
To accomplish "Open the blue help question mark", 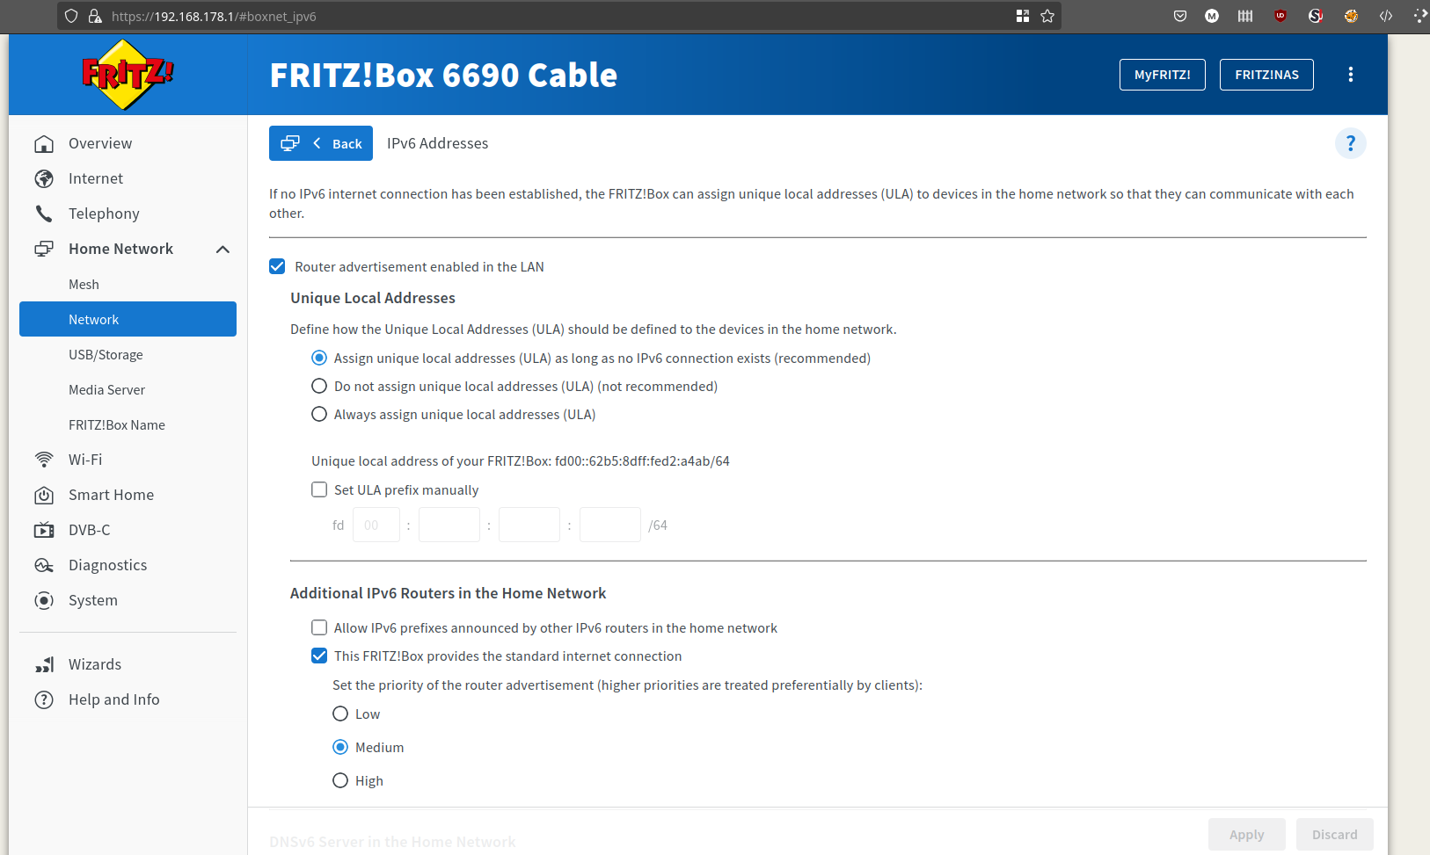I will (x=1351, y=143).
